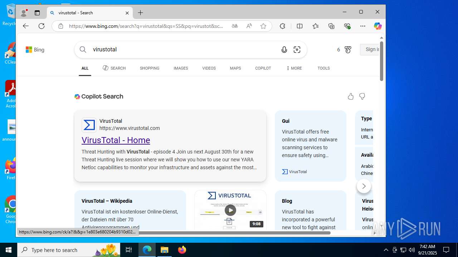458x257 pixels.
Task: Switch to the IMAGES tab
Action: [181, 68]
